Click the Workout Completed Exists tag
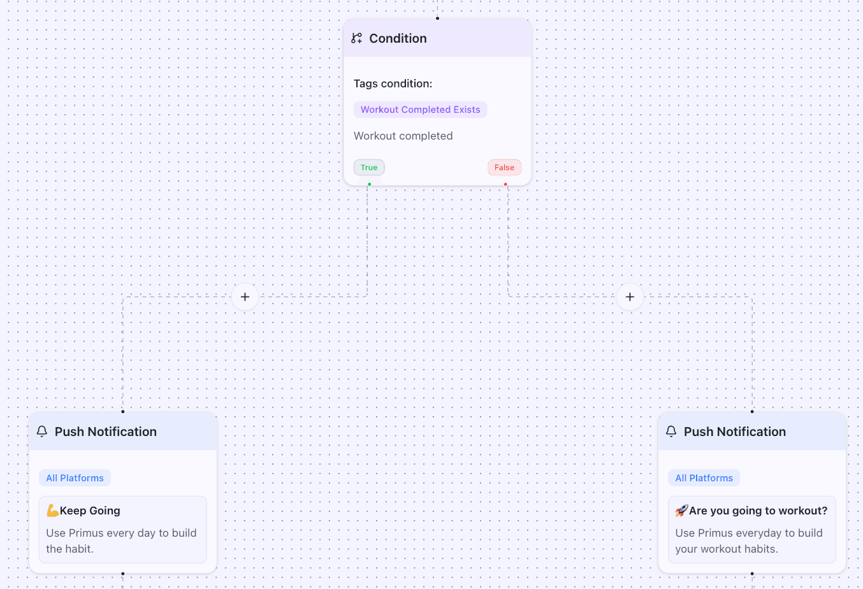This screenshot has height=589, width=863. click(420, 110)
